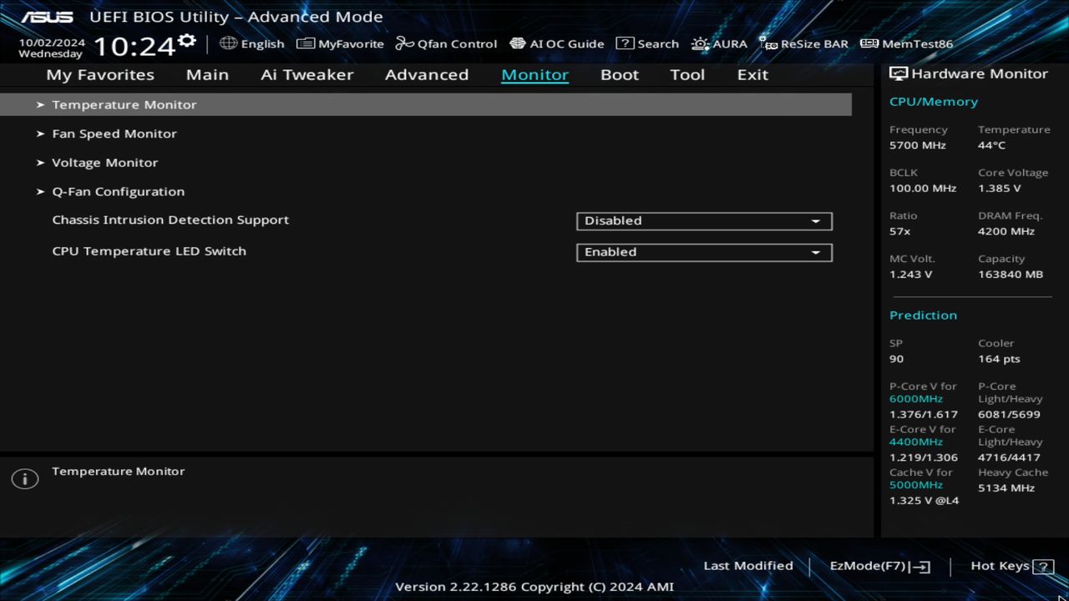Open the info icon near Temperature Monitor
The image size is (1069, 601).
(x=24, y=478)
